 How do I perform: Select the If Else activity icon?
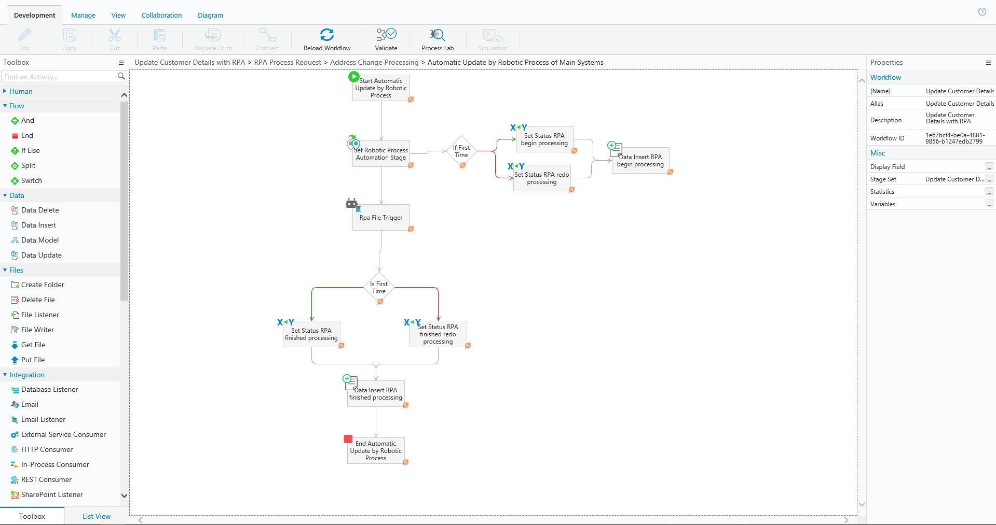(x=15, y=151)
